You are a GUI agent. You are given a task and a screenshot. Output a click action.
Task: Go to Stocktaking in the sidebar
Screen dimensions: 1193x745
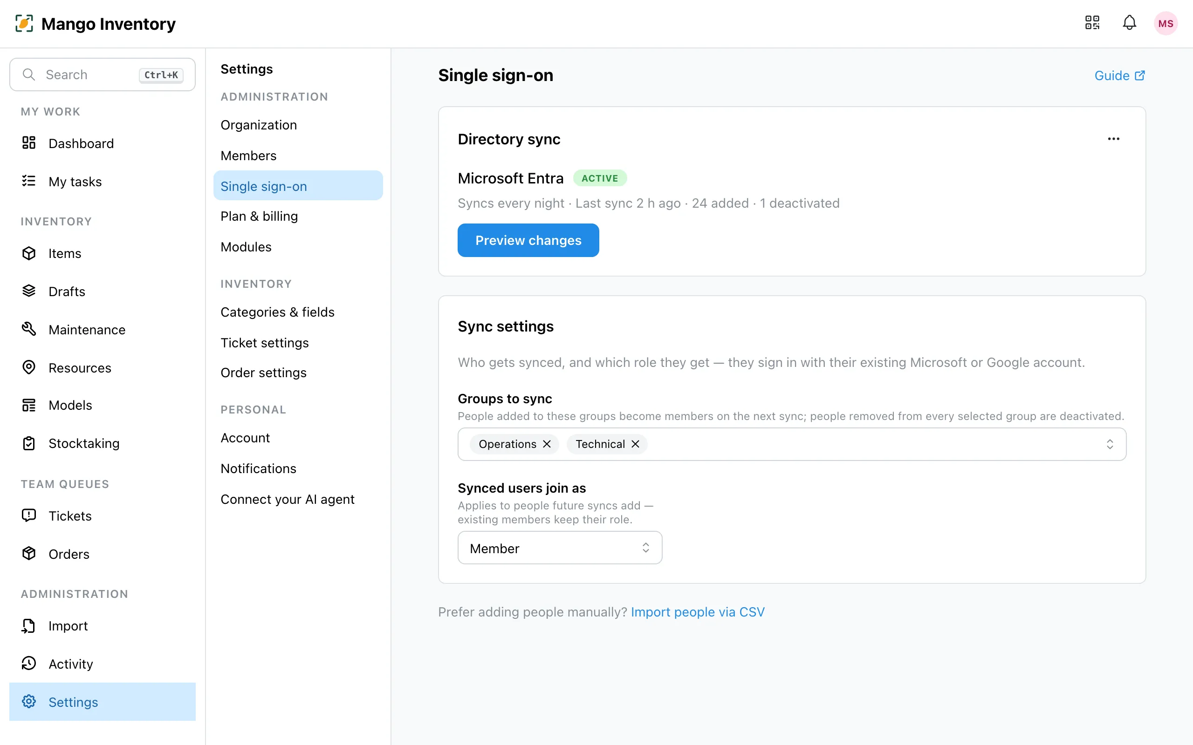click(x=103, y=443)
